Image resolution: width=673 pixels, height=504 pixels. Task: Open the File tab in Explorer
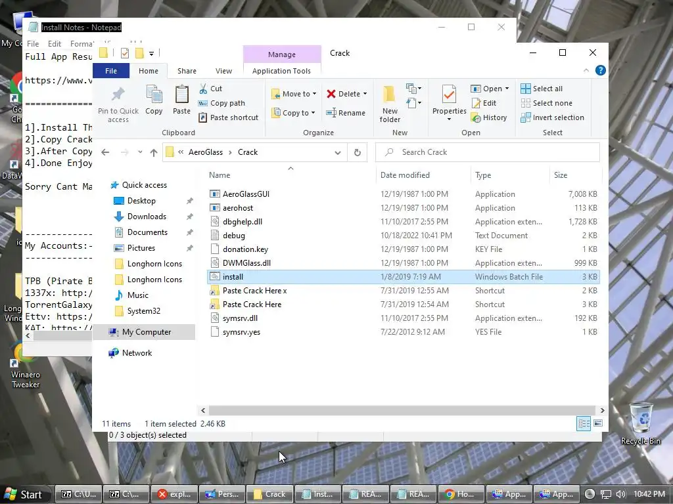[x=111, y=71]
